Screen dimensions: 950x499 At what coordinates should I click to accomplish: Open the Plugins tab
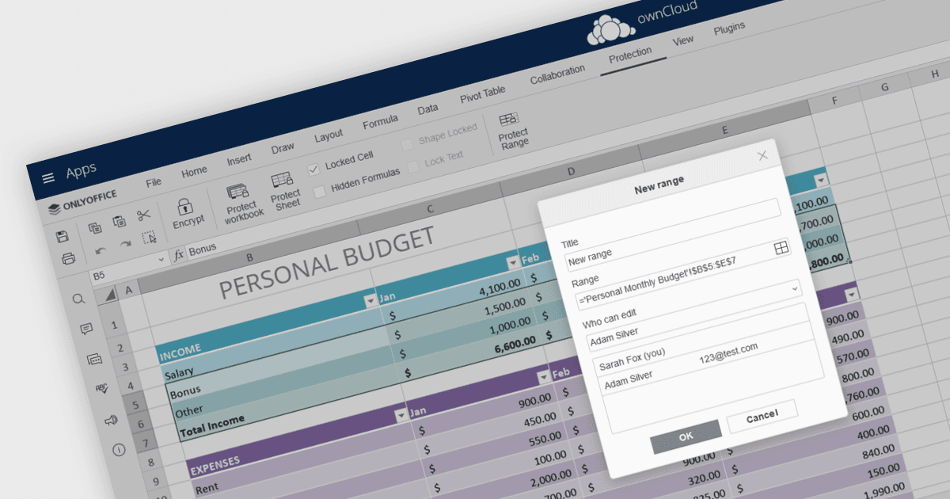coord(729,29)
